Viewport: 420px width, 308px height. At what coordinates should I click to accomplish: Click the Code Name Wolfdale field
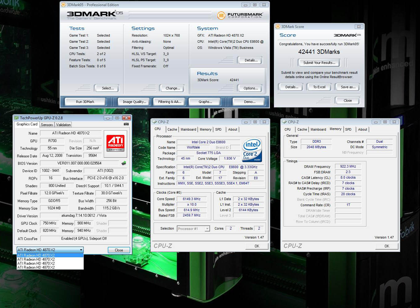coord(193,147)
